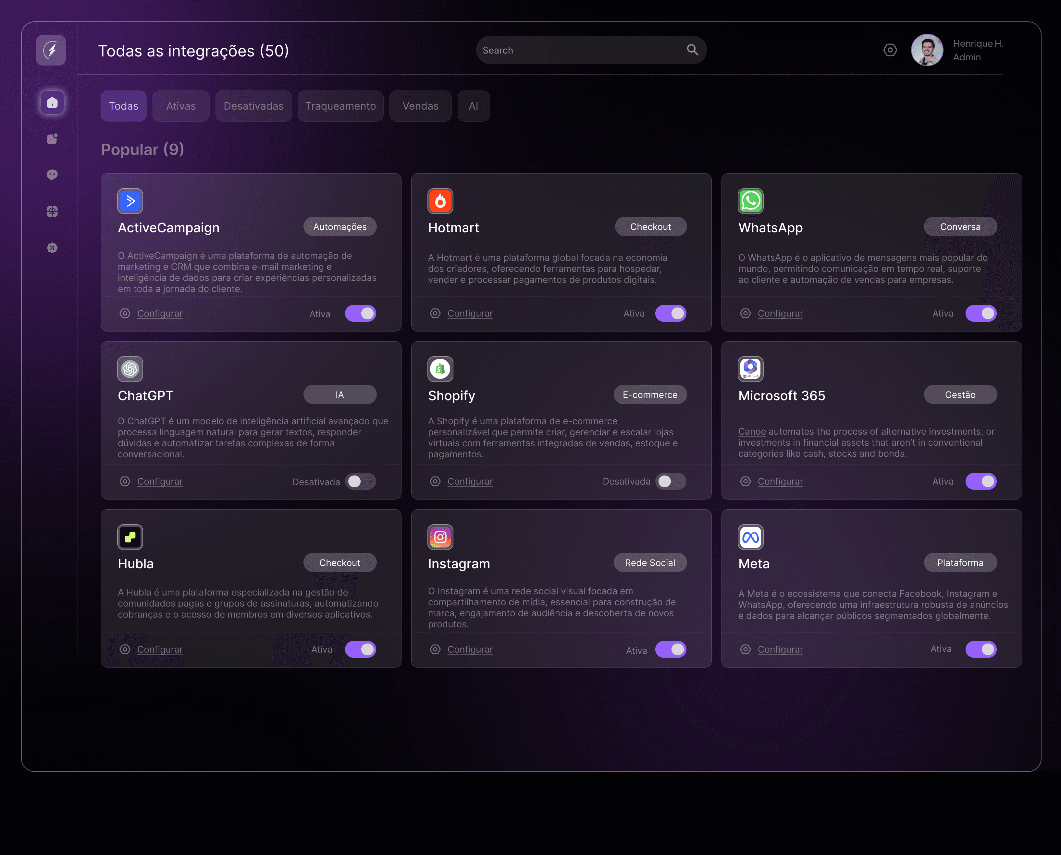
Task: Click the lightning bolt logo in sidebar
Action: click(x=51, y=50)
